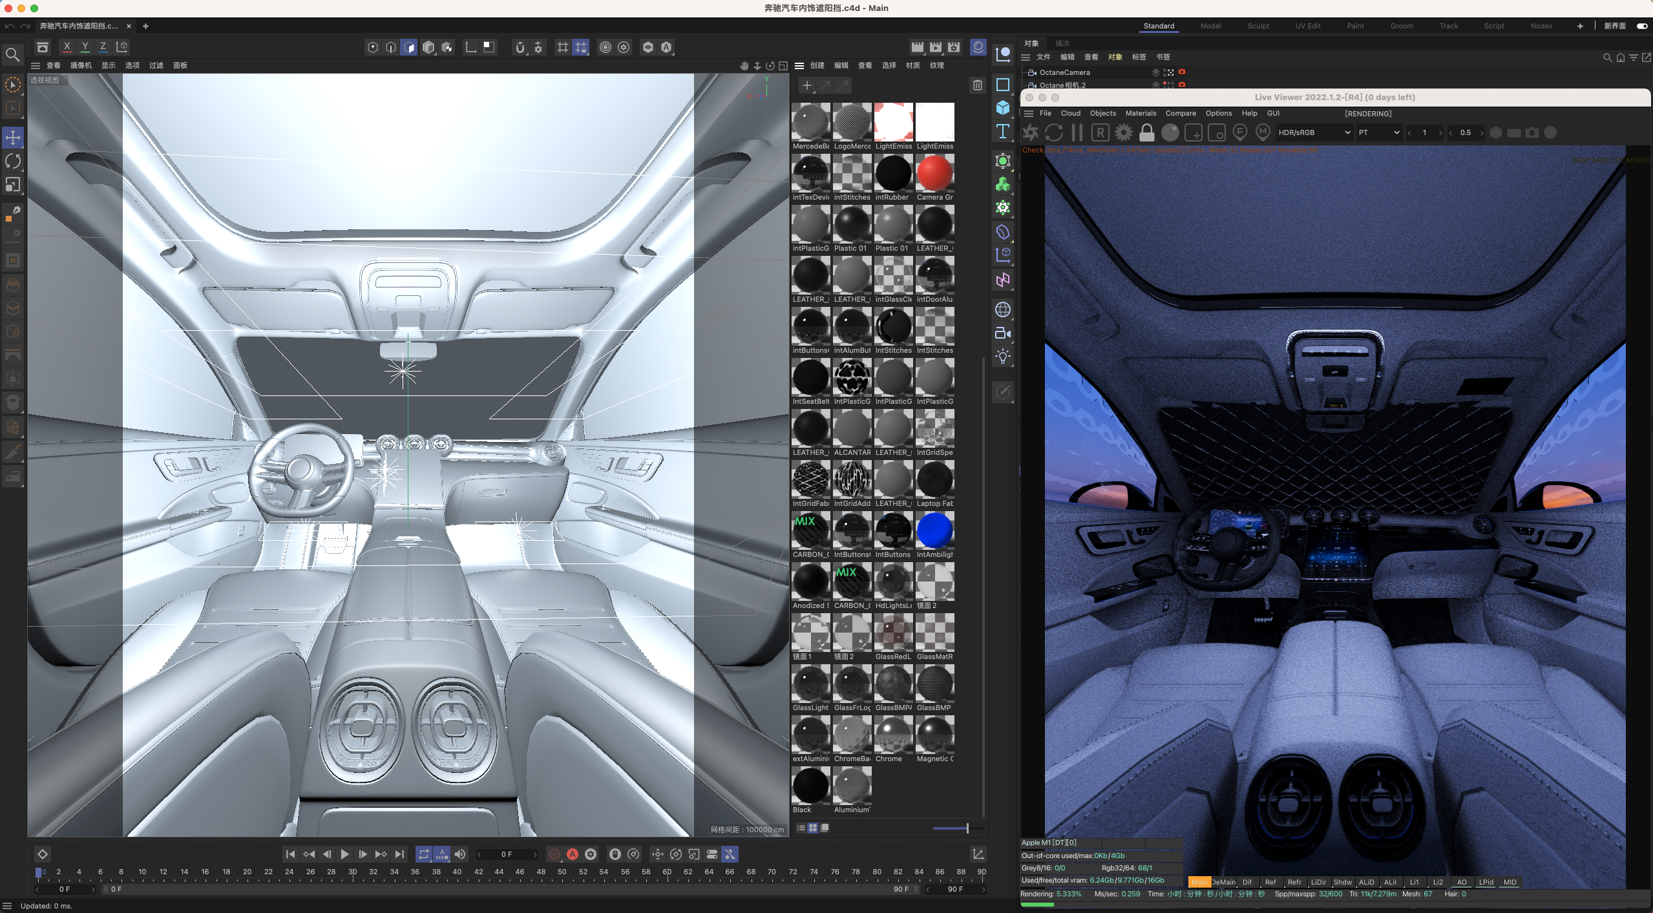Image resolution: width=1653 pixels, height=913 pixels.
Task: Select the Camera Gr red material thumbnail
Action: tap(934, 173)
